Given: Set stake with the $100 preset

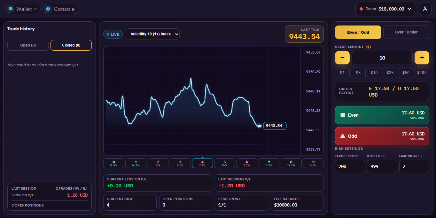Looking at the screenshot, I should [422, 73].
